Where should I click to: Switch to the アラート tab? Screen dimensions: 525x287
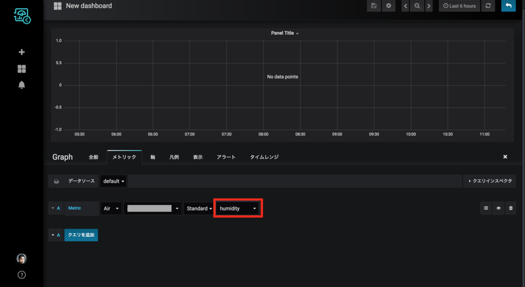tap(226, 157)
